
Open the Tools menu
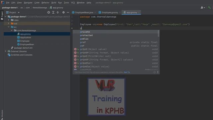pyautogui.click(x=66, y=3)
